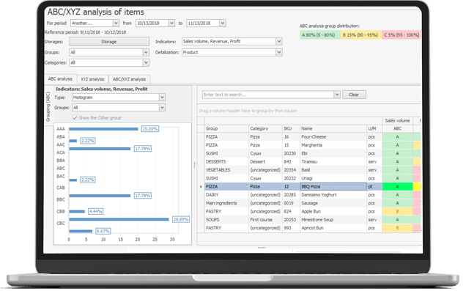Select the Apple Bun name cell
The image size is (466, 291).
click(333, 212)
